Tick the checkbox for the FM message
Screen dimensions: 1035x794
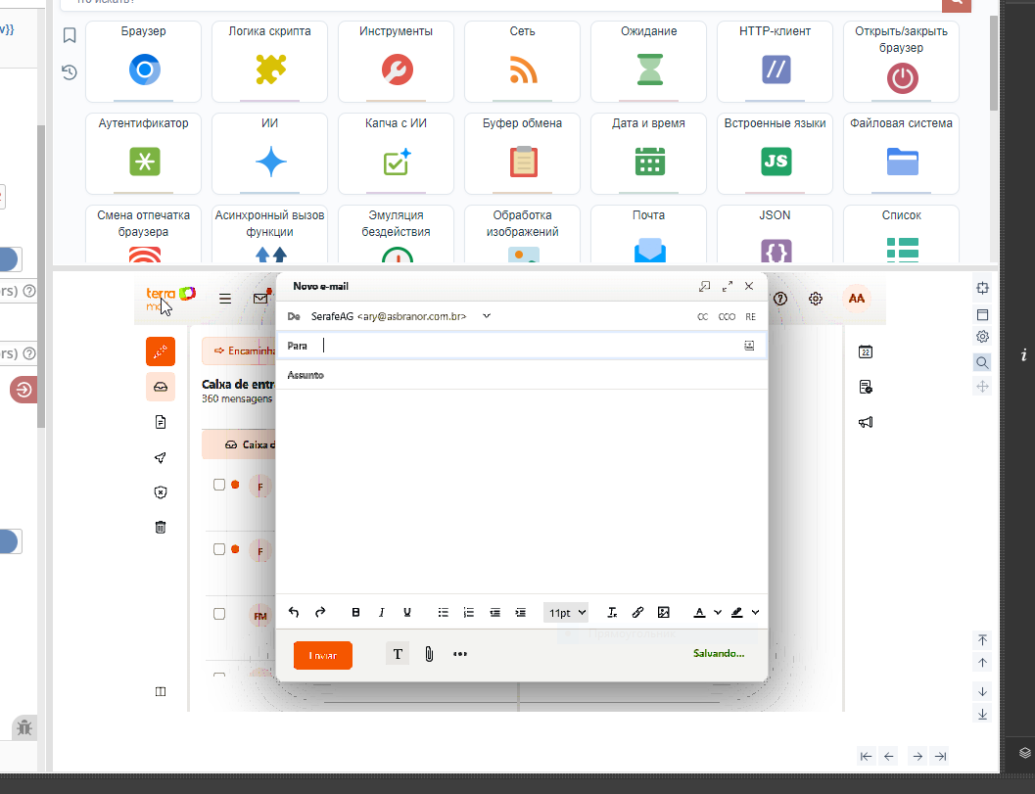(219, 614)
